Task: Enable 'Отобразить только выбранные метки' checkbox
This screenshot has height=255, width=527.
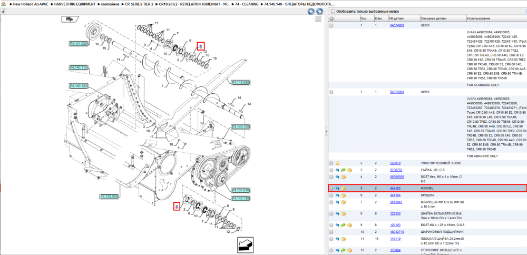Action: 333,12
